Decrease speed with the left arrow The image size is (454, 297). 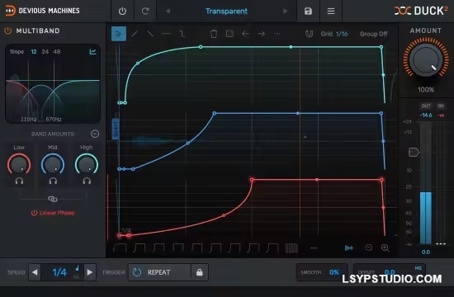[35, 272]
